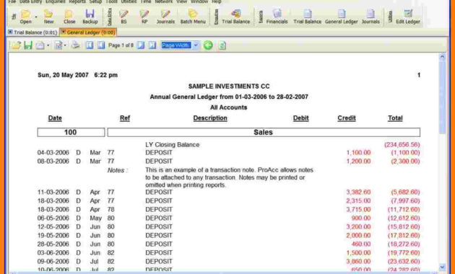Select the General Ledger (0:00) tab

[x=88, y=32]
